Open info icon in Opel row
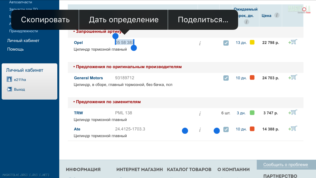316x178 pixels. tap(200, 43)
